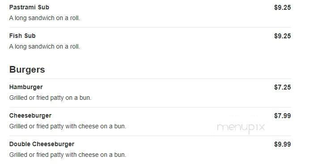Click the Hamburger $7.25 price
The image size is (321, 164).
(x=282, y=87)
